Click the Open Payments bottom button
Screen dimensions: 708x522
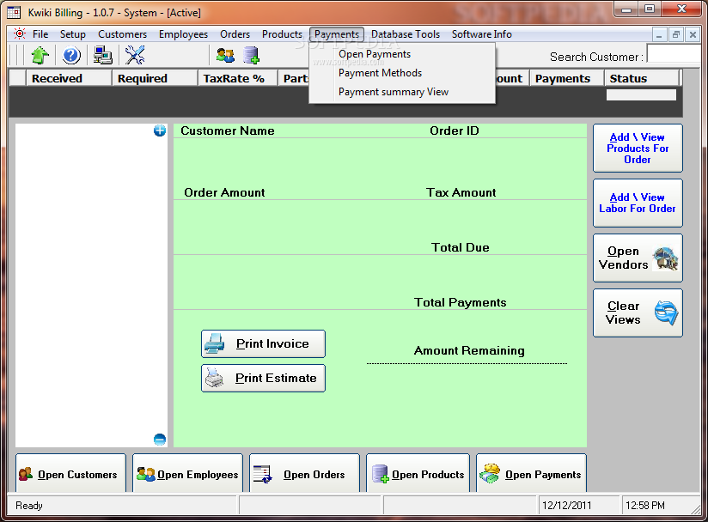532,474
